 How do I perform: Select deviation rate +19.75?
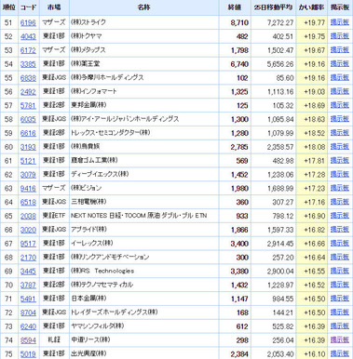pos(315,36)
